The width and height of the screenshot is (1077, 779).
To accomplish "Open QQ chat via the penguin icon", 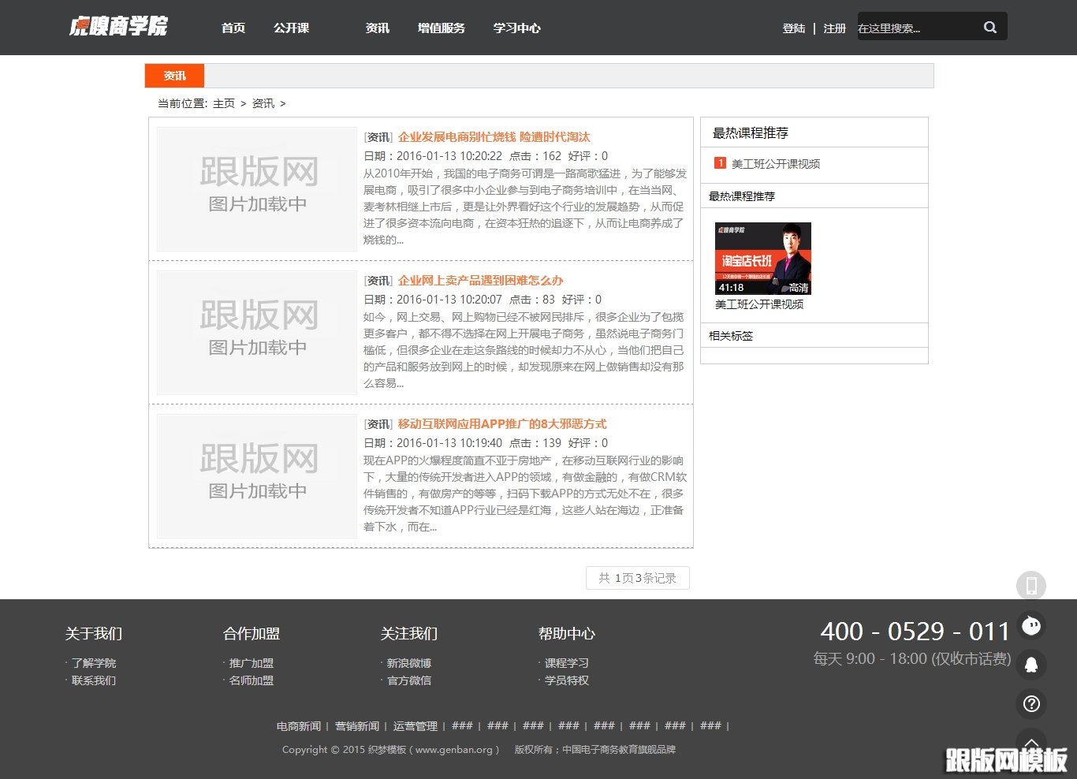I will (1031, 665).
